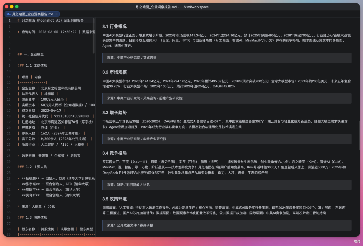Screen dimensions: 363x246
Task: Click the paragraph beginning '中国AI大模型行业正处于爆发式增长阶段'
Action: 227,41
